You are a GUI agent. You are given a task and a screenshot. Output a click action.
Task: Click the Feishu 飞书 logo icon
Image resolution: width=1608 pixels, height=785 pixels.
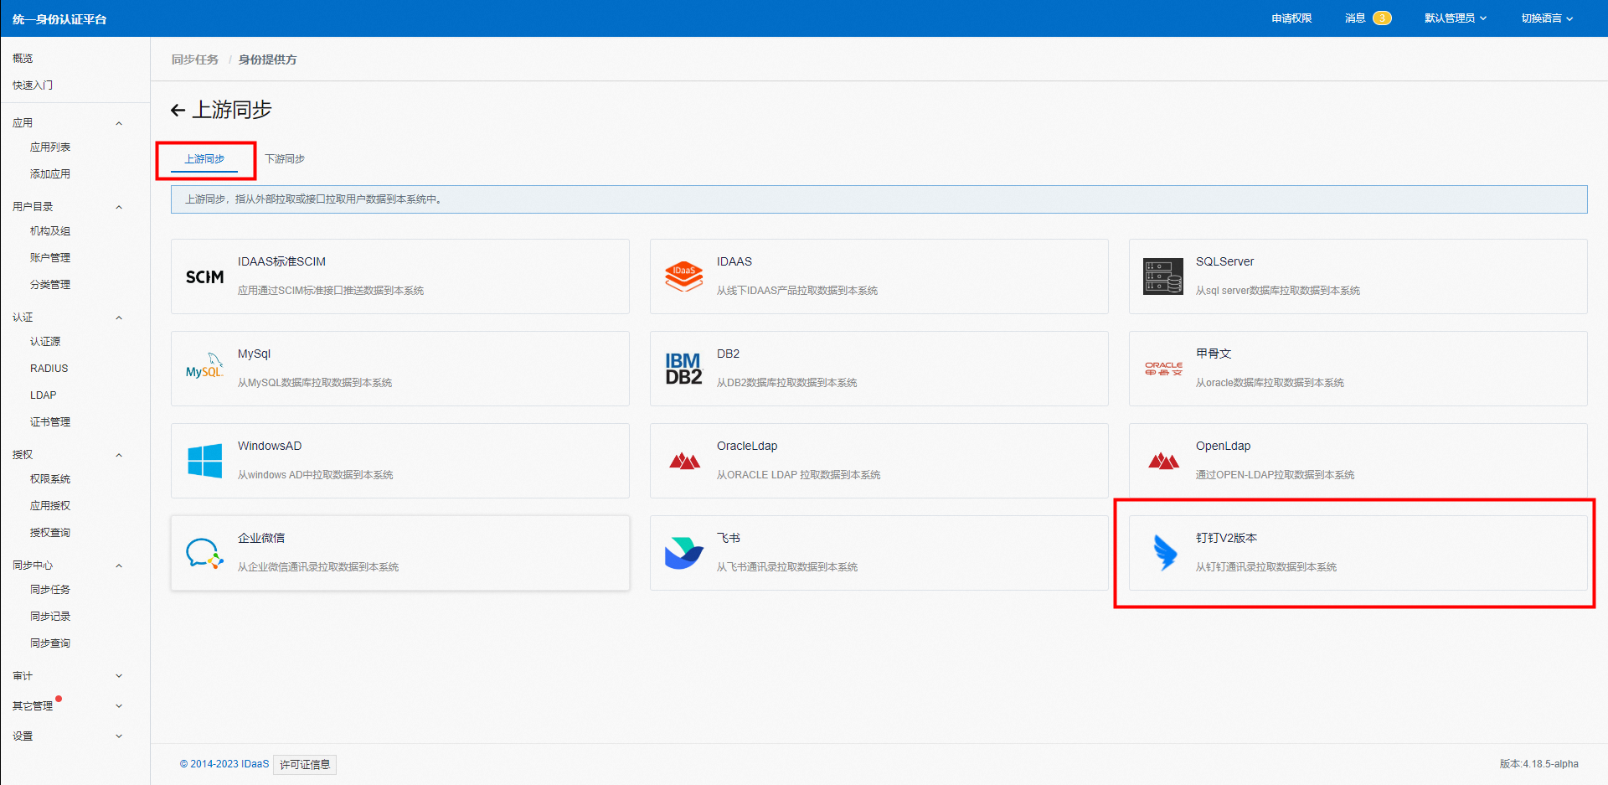click(x=684, y=553)
